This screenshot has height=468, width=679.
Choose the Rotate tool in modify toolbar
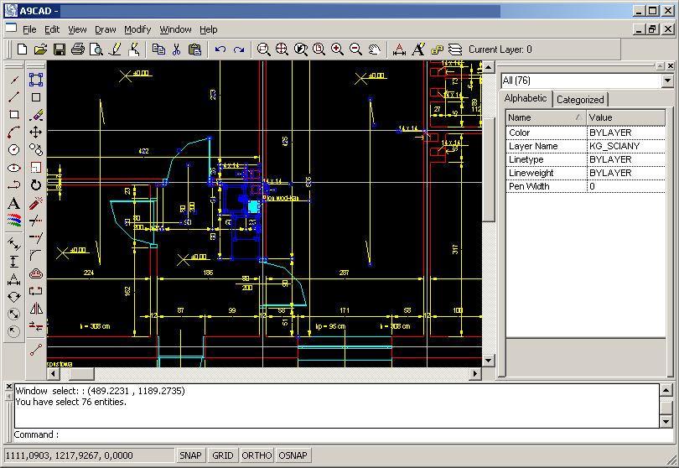[36, 185]
